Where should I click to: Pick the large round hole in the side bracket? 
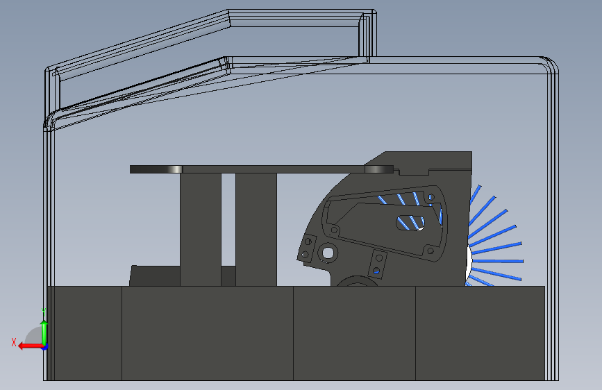point(328,253)
